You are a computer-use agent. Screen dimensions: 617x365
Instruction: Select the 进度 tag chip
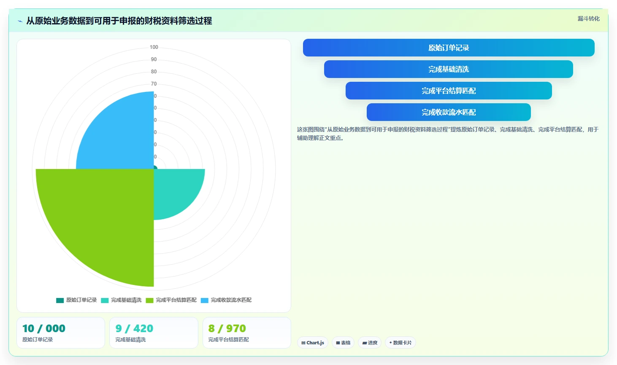point(370,343)
